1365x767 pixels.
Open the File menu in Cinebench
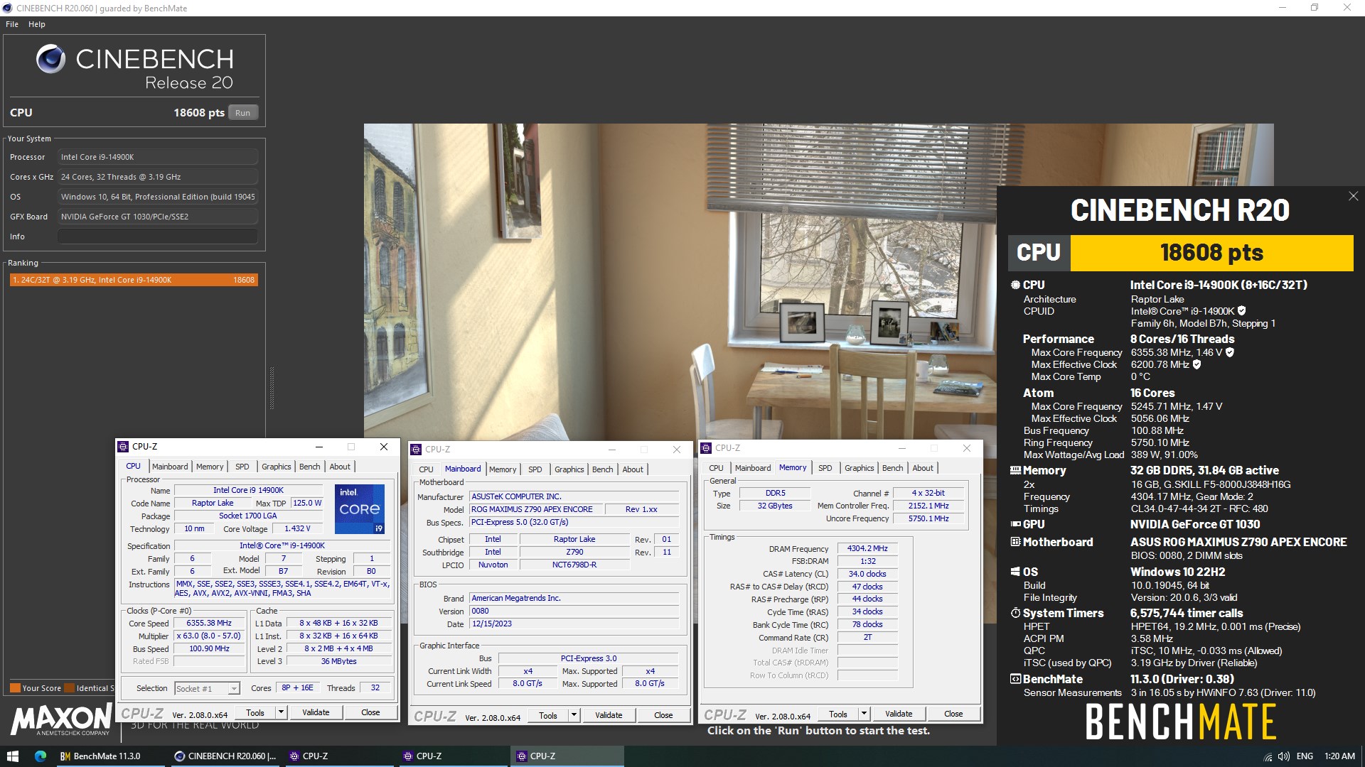[x=12, y=24]
